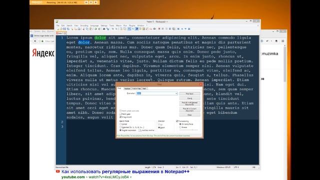Click the Save All toolbar icon
The width and height of the screenshot is (320, 180).
pyautogui.click(x=68, y=29)
